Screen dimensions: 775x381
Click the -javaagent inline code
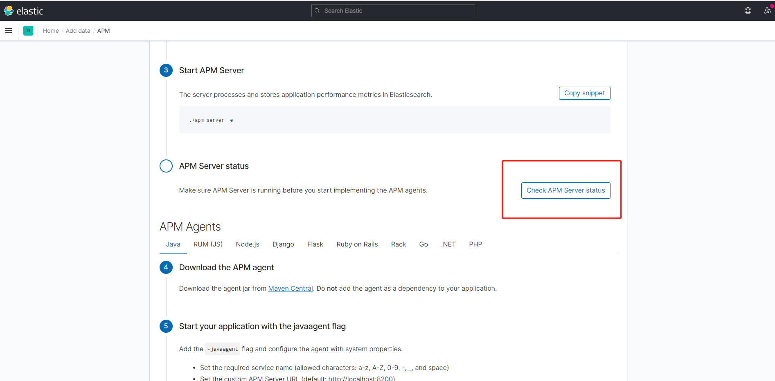223,349
